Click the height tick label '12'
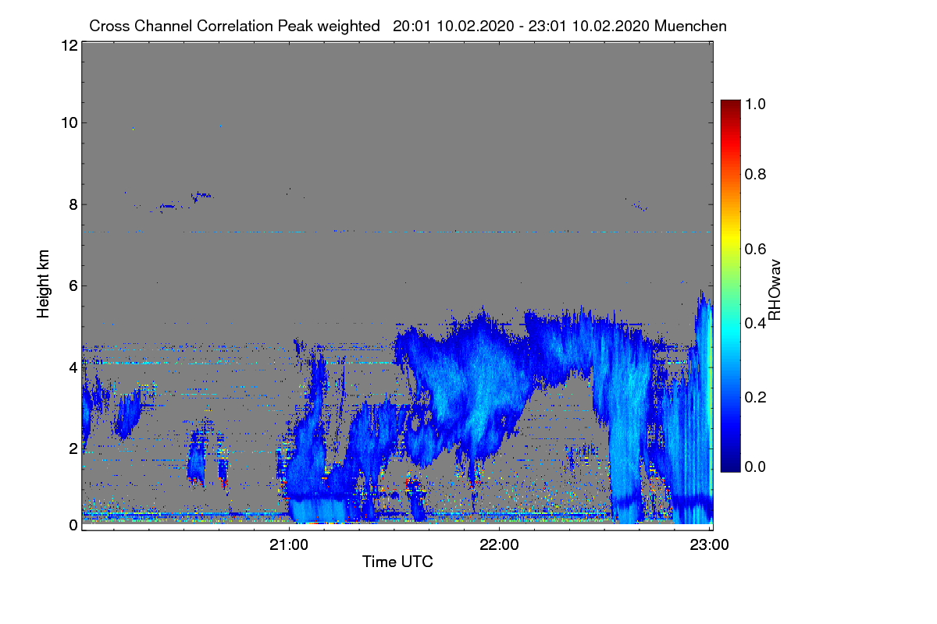The image size is (937, 624). pyautogui.click(x=68, y=46)
